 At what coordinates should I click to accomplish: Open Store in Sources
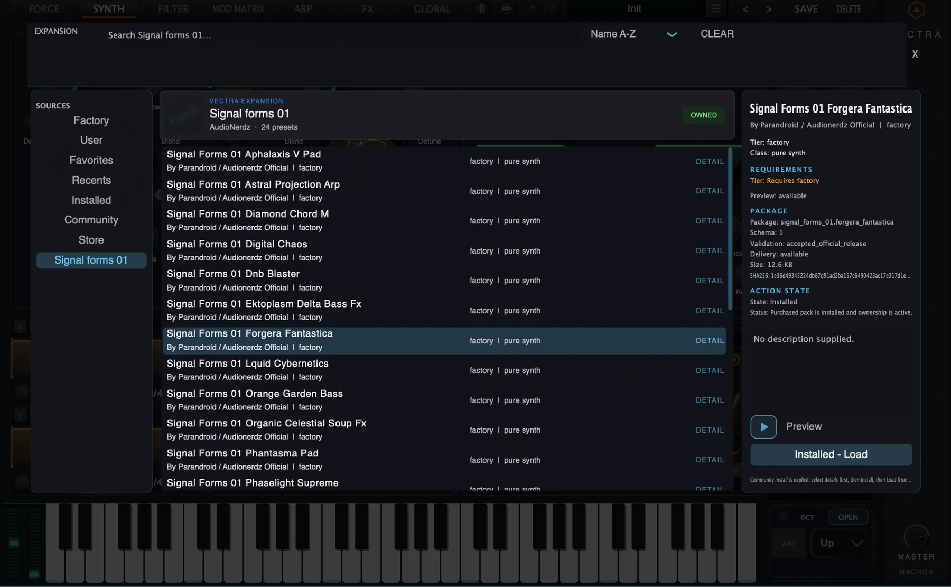[91, 240]
